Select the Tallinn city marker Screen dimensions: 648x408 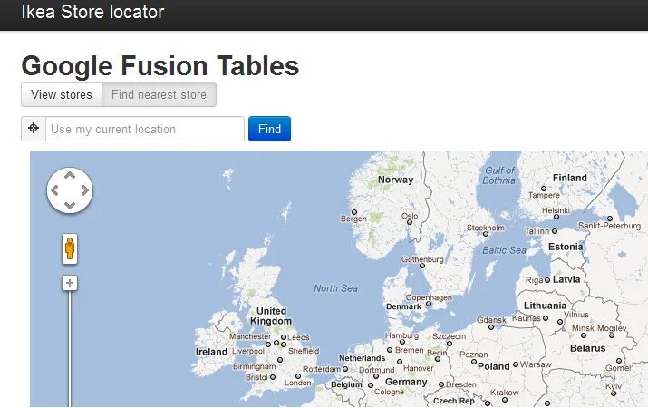[555, 231]
